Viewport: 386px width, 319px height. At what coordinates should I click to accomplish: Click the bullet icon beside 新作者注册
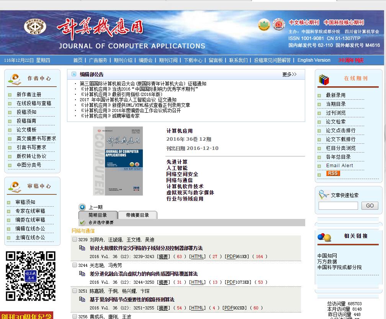click(x=10, y=95)
